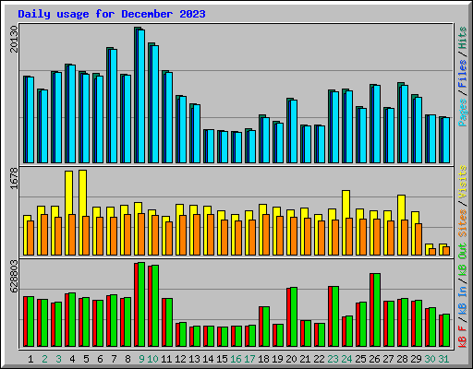Image resolution: width=473 pixels, height=369 pixels.
Task: Click day label 6 on the x-axis
Action: pos(100,359)
